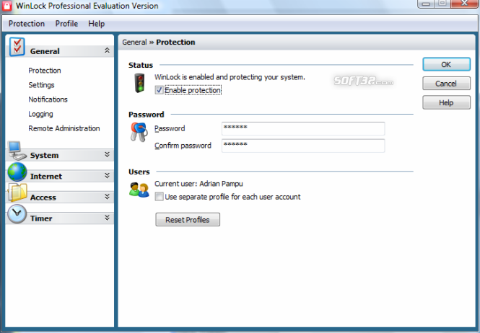480x333 pixels.
Task: Click the Password input field
Action: pos(303,128)
